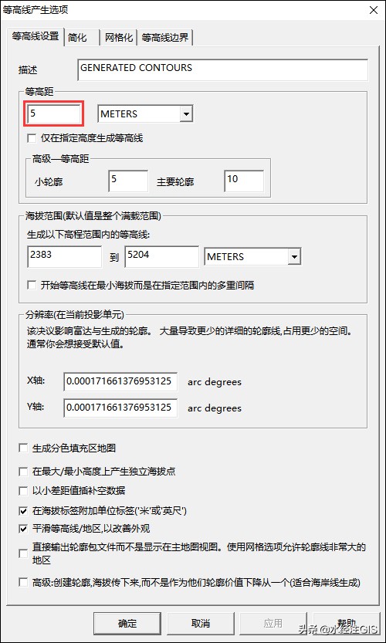Click the X轴 resolution input field

(120, 382)
